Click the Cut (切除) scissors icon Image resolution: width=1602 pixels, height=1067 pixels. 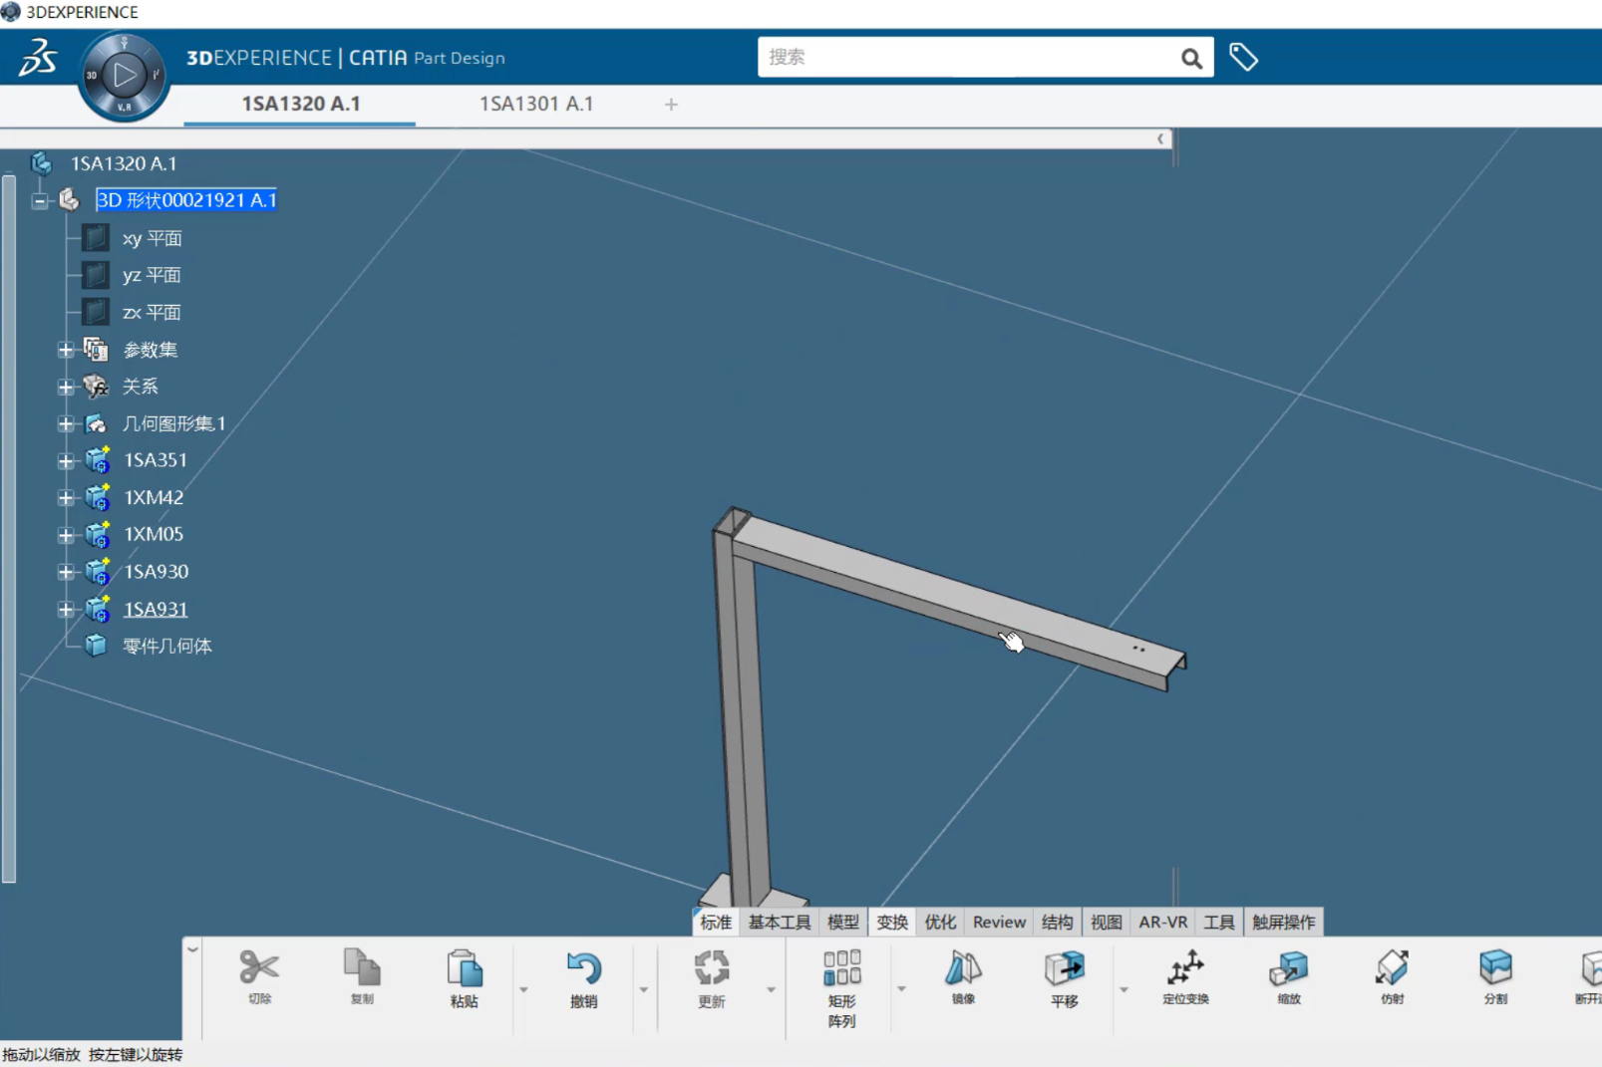point(259,967)
